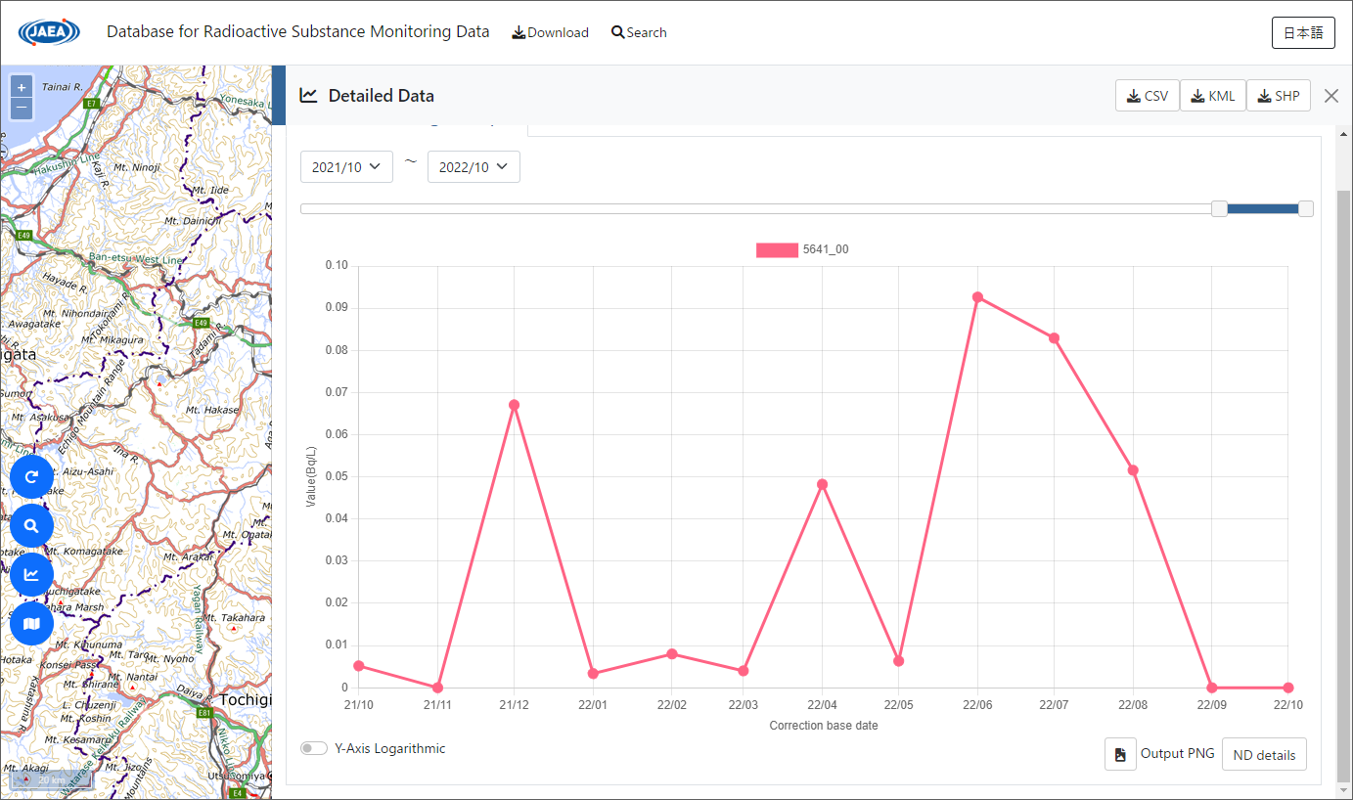Open the start date 2021/10 dropdown
The width and height of the screenshot is (1353, 800).
(346, 167)
